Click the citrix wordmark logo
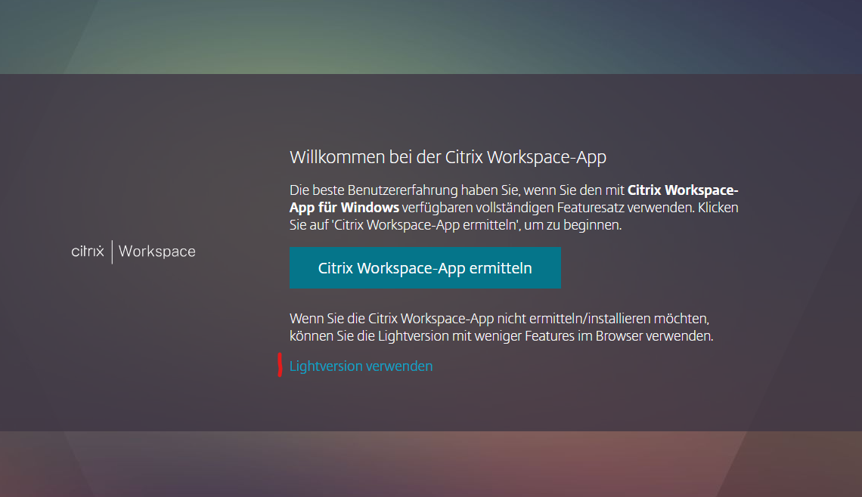Image resolution: width=862 pixels, height=497 pixels. [x=88, y=252]
